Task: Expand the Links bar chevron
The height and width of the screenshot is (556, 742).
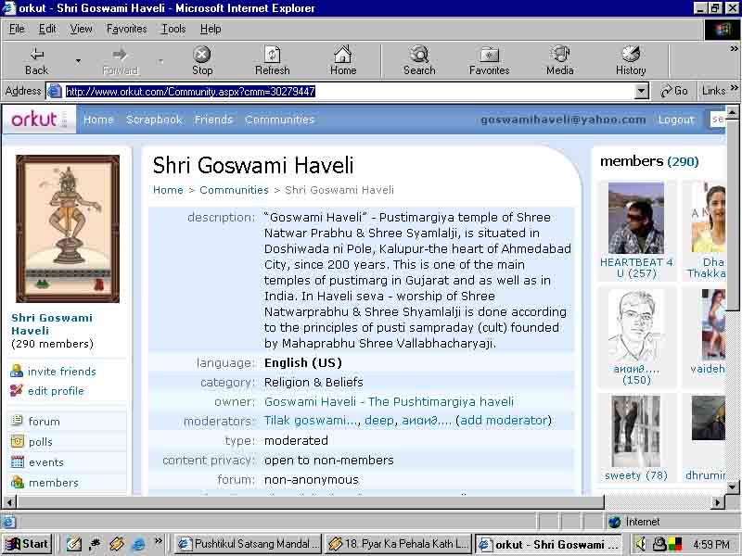Action: point(734,88)
